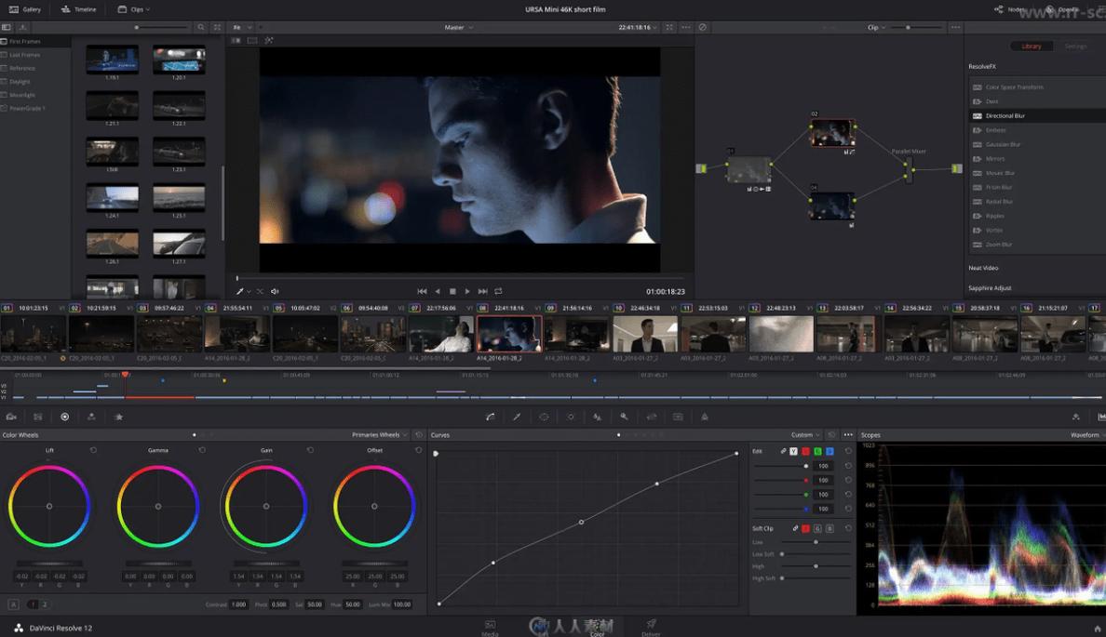Image resolution: width=1106 pixels, height=637 pixels.
Task: Toggle the blue channel curve edit button
Action: click(x=829, y=451)
